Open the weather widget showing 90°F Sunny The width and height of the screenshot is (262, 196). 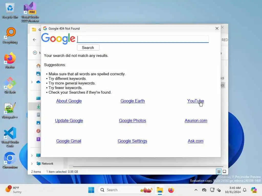coord(13,190)
